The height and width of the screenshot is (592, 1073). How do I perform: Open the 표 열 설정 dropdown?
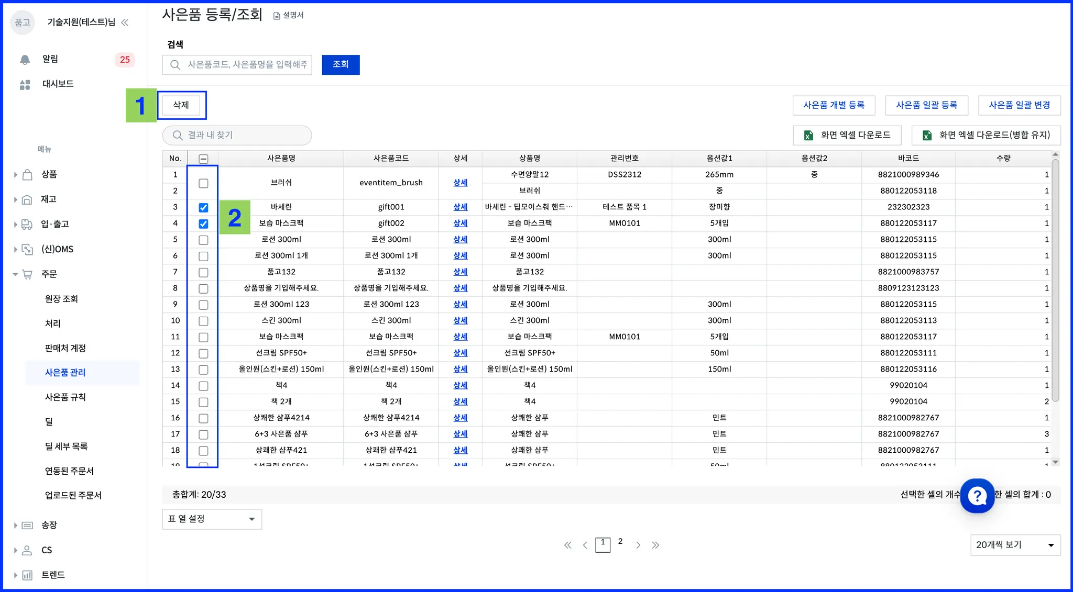(212, 519)
